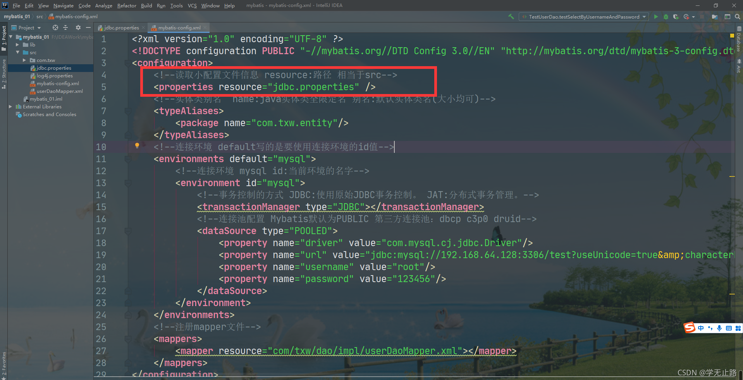Screen dimensions: 743x380
Task: Click the locate current file crosshair icon
Action: pos(55,27)
